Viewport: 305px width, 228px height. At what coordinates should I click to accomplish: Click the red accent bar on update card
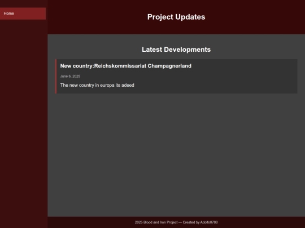coord(56,77)
